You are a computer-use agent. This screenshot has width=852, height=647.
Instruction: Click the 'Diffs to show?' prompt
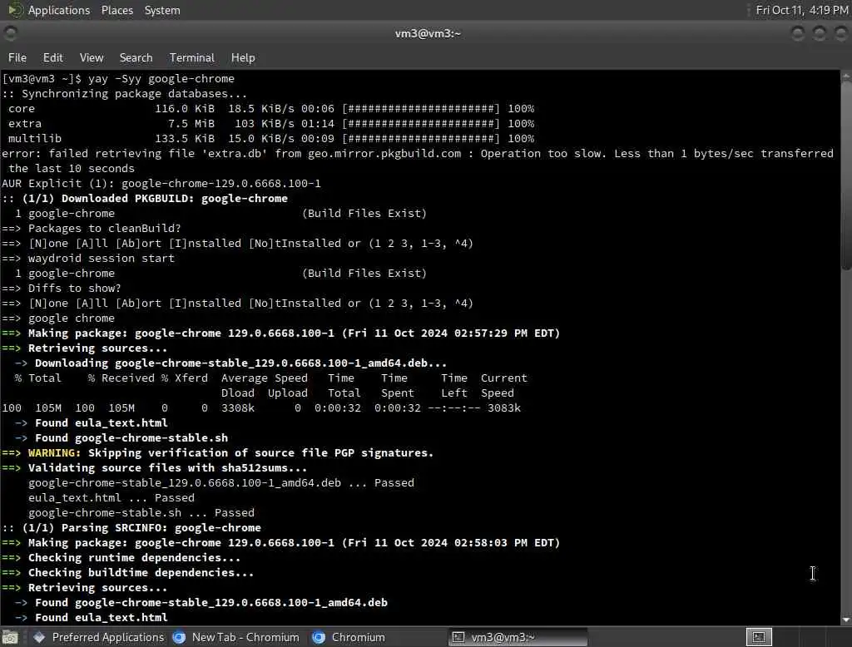(x=62, y=289)
